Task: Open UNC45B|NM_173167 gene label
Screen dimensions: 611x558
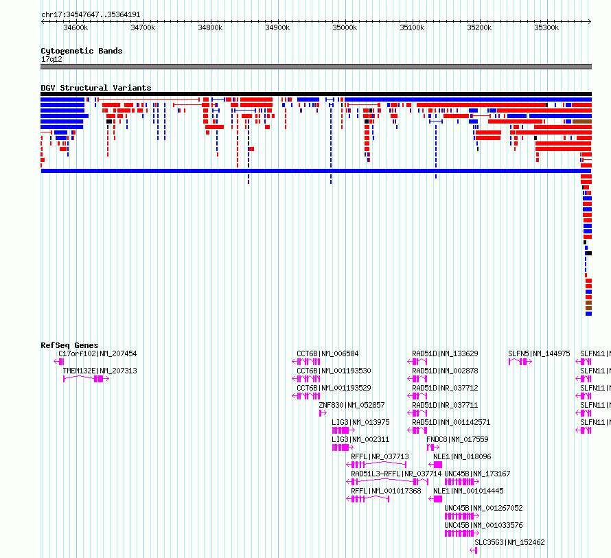Action: coord(477,474)
